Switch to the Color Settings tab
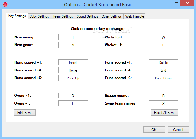 coord(39,16)
